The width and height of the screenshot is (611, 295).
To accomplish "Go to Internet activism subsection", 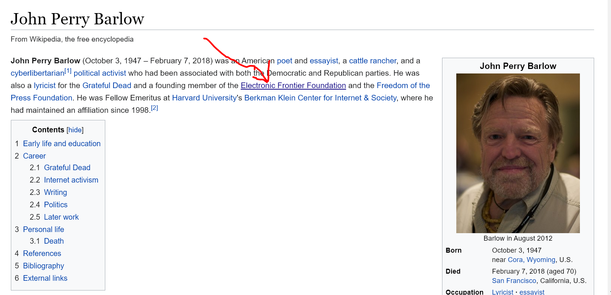I will [x=71, y=180].
